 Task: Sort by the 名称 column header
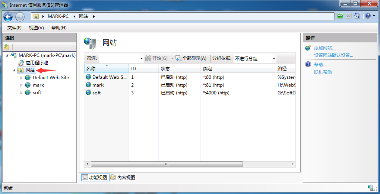click(106, 69)
